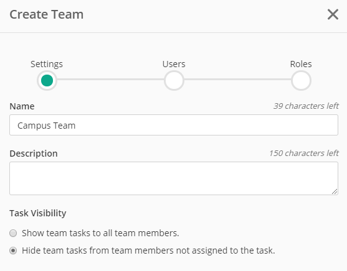Click the Settings step label
This screenshot has width=347, height=271.
pyautogui.click(x=47, y=64)
